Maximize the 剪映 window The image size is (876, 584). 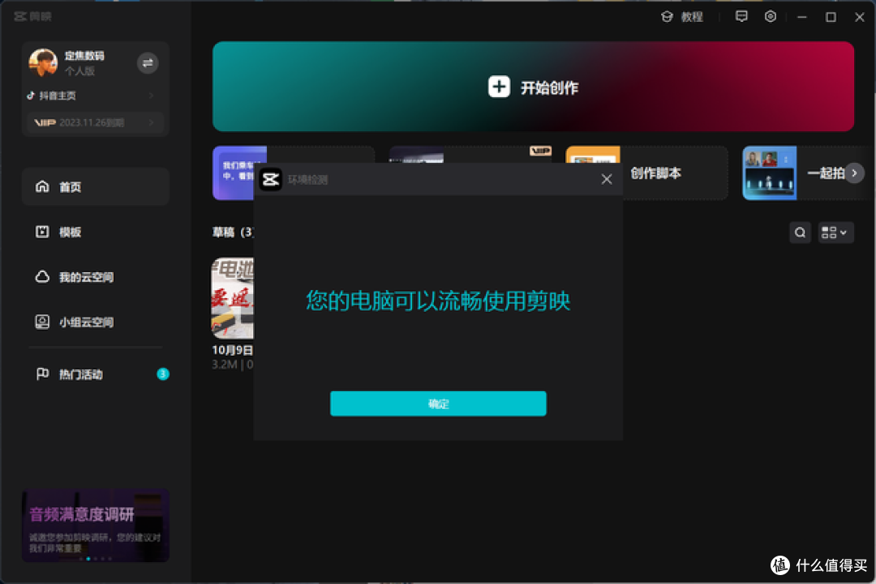831,17
